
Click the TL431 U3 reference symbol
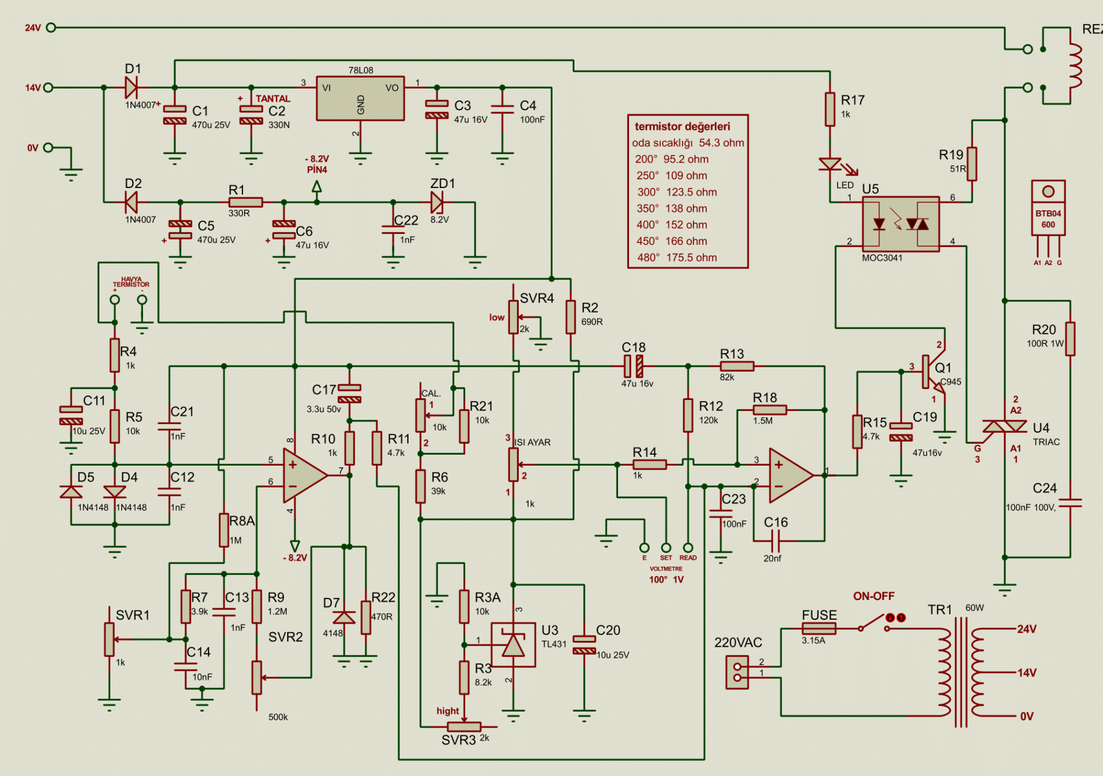[513, 645]
